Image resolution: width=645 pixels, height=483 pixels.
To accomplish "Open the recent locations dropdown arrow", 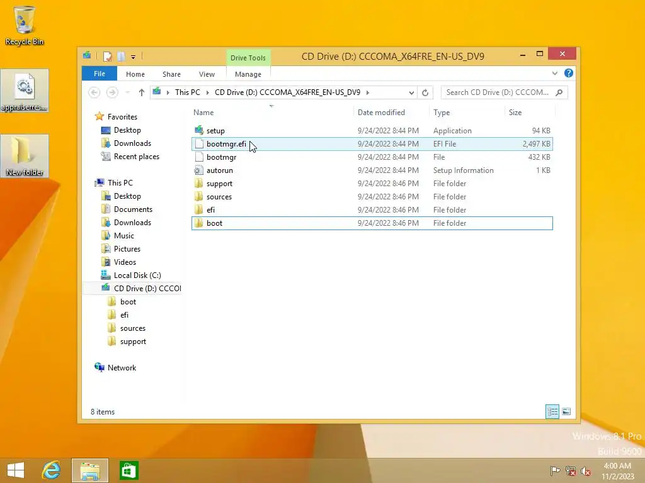I will 127,93.
